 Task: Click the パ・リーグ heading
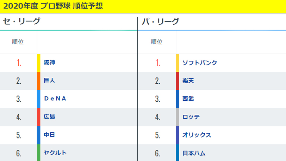point(160,22)
